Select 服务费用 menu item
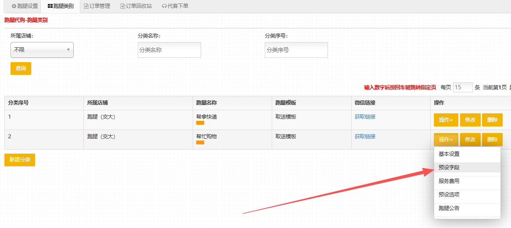 coord(449,181)
